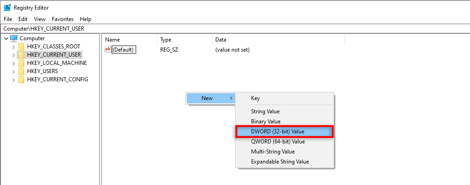Expand the HKEY_USERS key
470x185 pixels.
click(13, 71)
